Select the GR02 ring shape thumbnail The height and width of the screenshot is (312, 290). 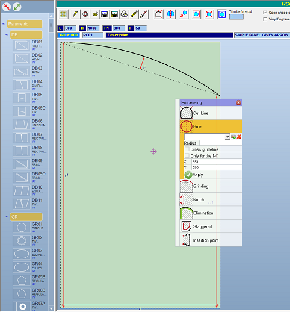pos(22,240)
